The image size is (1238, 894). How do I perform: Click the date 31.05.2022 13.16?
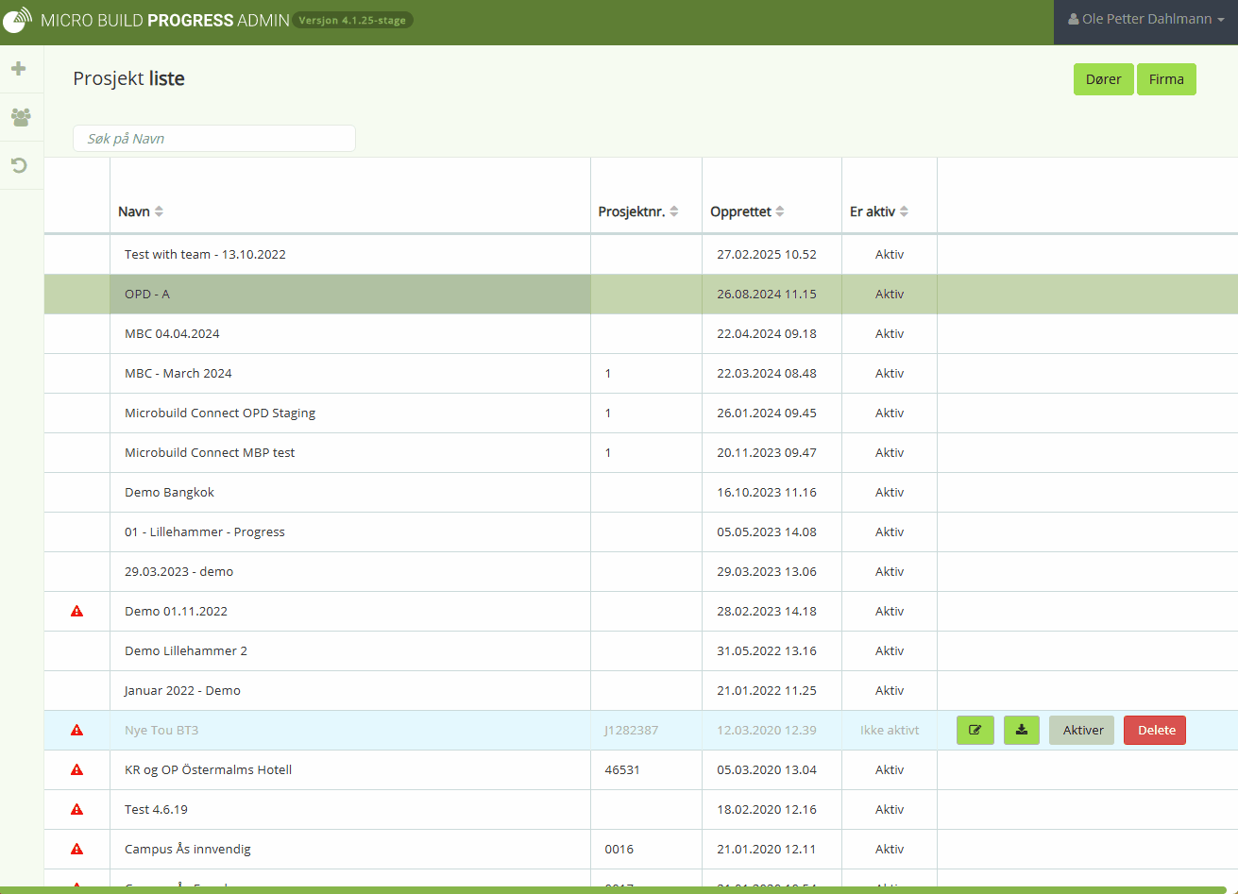767,650
